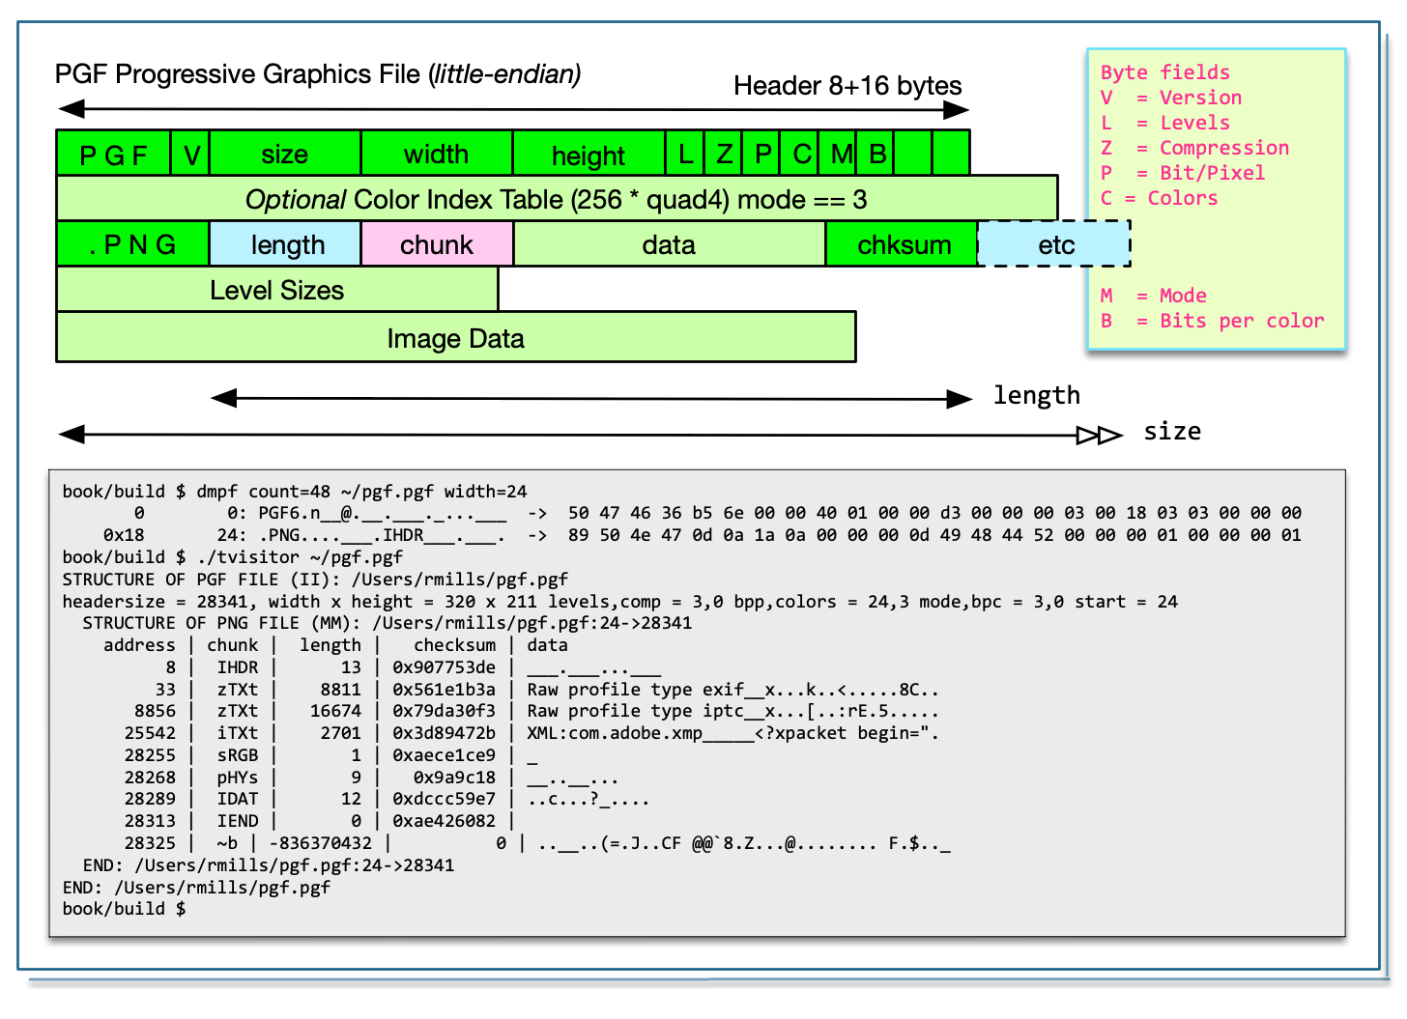Click the checksum column header in terminal
Image resolution: width=1407 pixels, height=1019 pixels.
pyautogui.click(x=454, y=645)
